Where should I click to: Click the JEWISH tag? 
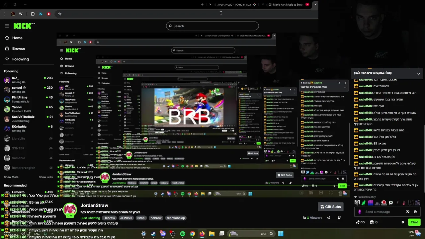(x=126, y=218)
